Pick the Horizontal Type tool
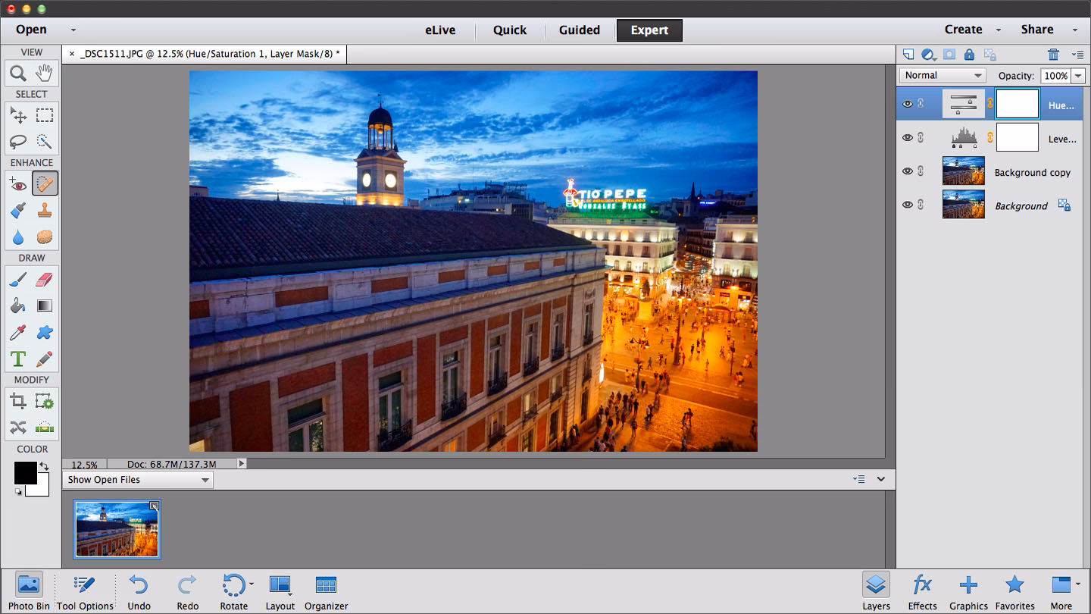Screen dimensions: 1091x614 [x=18, y=359]
